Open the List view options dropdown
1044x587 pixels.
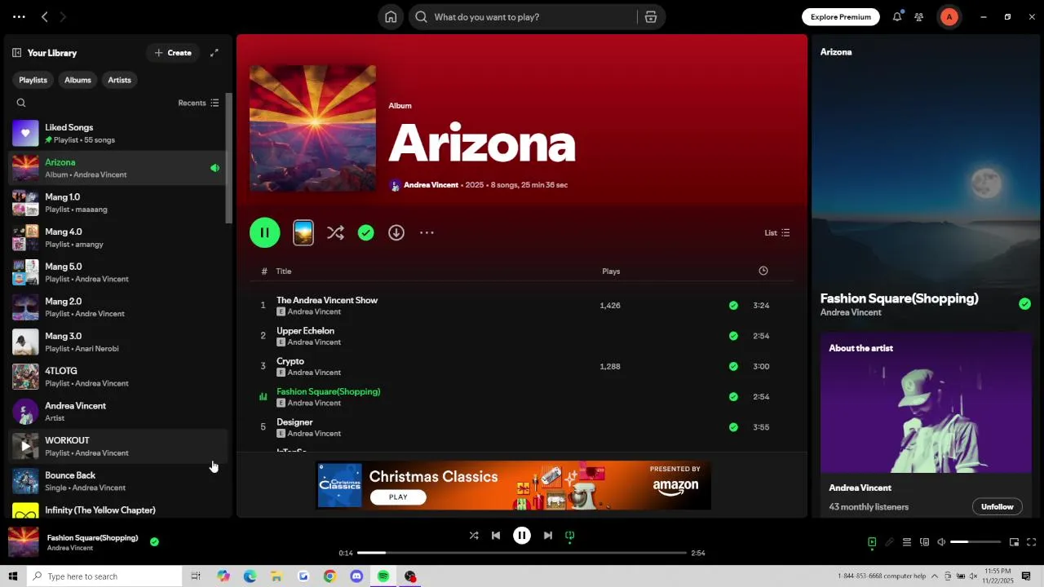pyautogui.click(x=776, y=233)
